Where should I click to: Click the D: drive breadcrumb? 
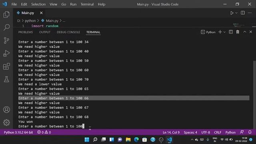click(19, 21)
